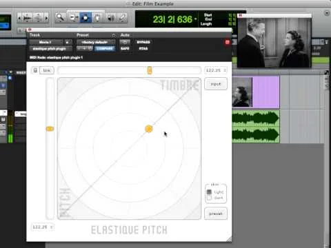Select the purple region on video track
The width and height of the screenshot is (331, 248).
pos(266,92)
